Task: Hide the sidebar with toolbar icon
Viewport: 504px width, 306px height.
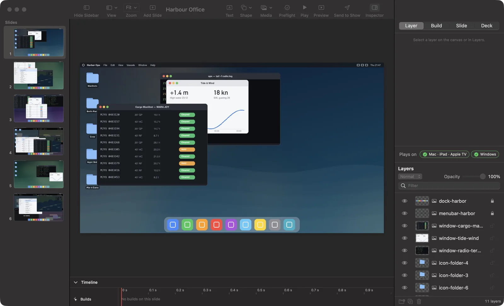Action: (86, 8)
